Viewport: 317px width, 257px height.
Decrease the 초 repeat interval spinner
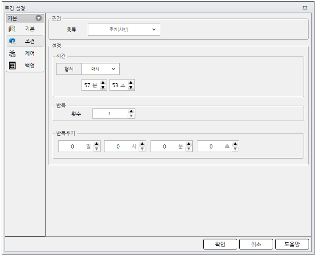coord(235,149)
